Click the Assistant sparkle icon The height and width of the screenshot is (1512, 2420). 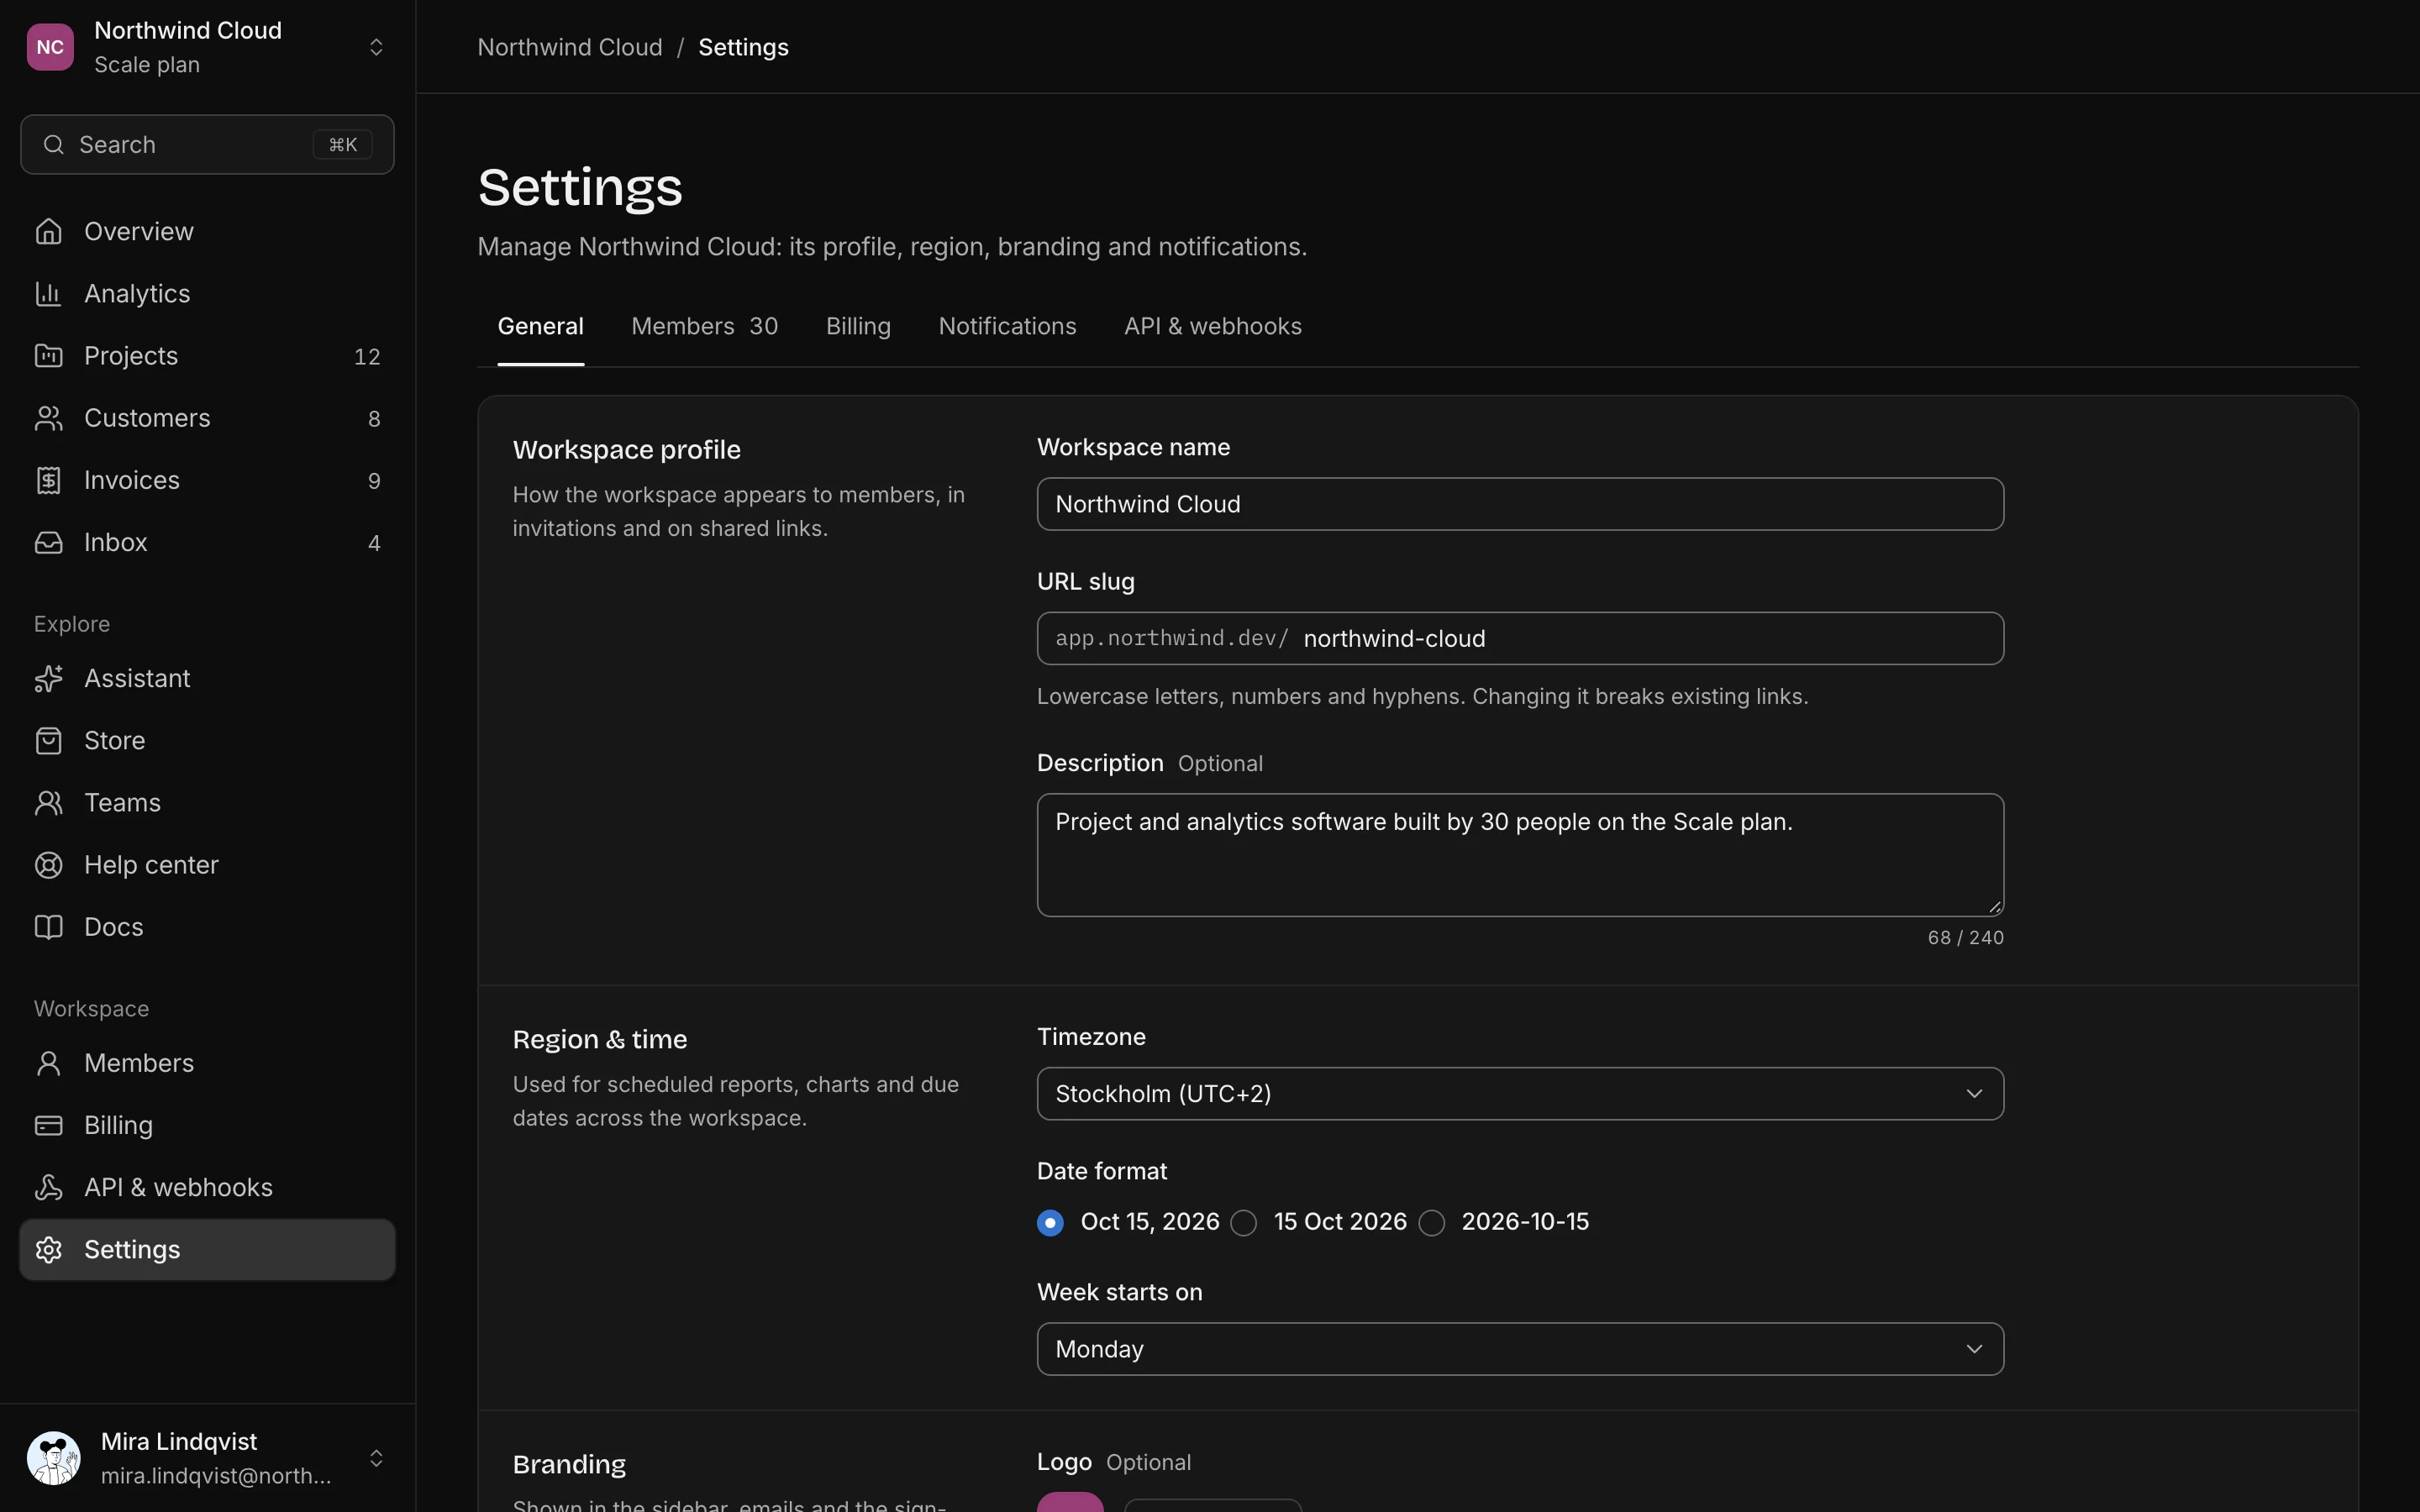tap(49, 678)
